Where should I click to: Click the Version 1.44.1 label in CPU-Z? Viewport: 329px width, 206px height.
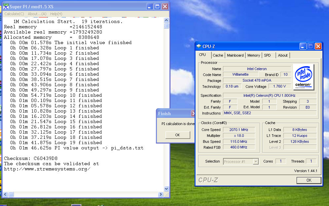306,171
